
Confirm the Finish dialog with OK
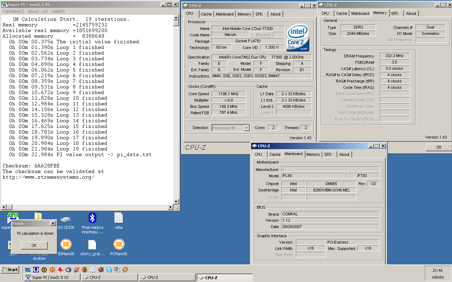[x=34, y=245]
